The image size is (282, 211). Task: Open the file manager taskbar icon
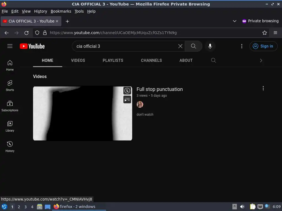[40, 207]
